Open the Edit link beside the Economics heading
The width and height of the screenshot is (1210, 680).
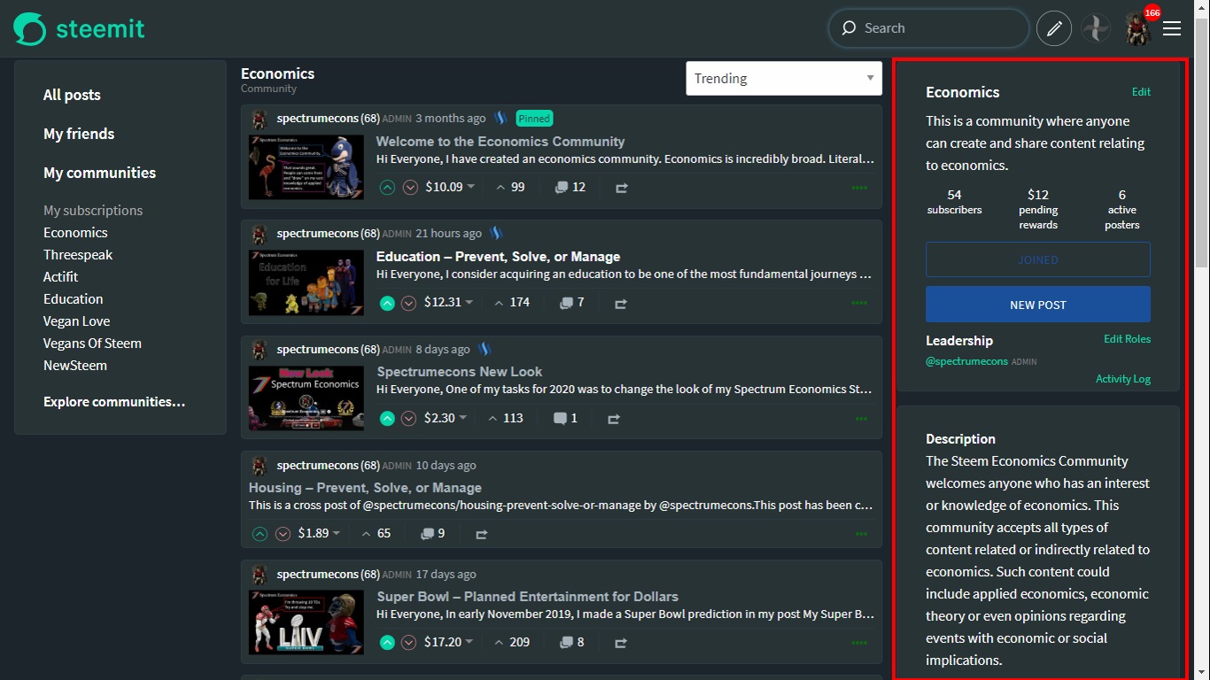click(1141, 91)
